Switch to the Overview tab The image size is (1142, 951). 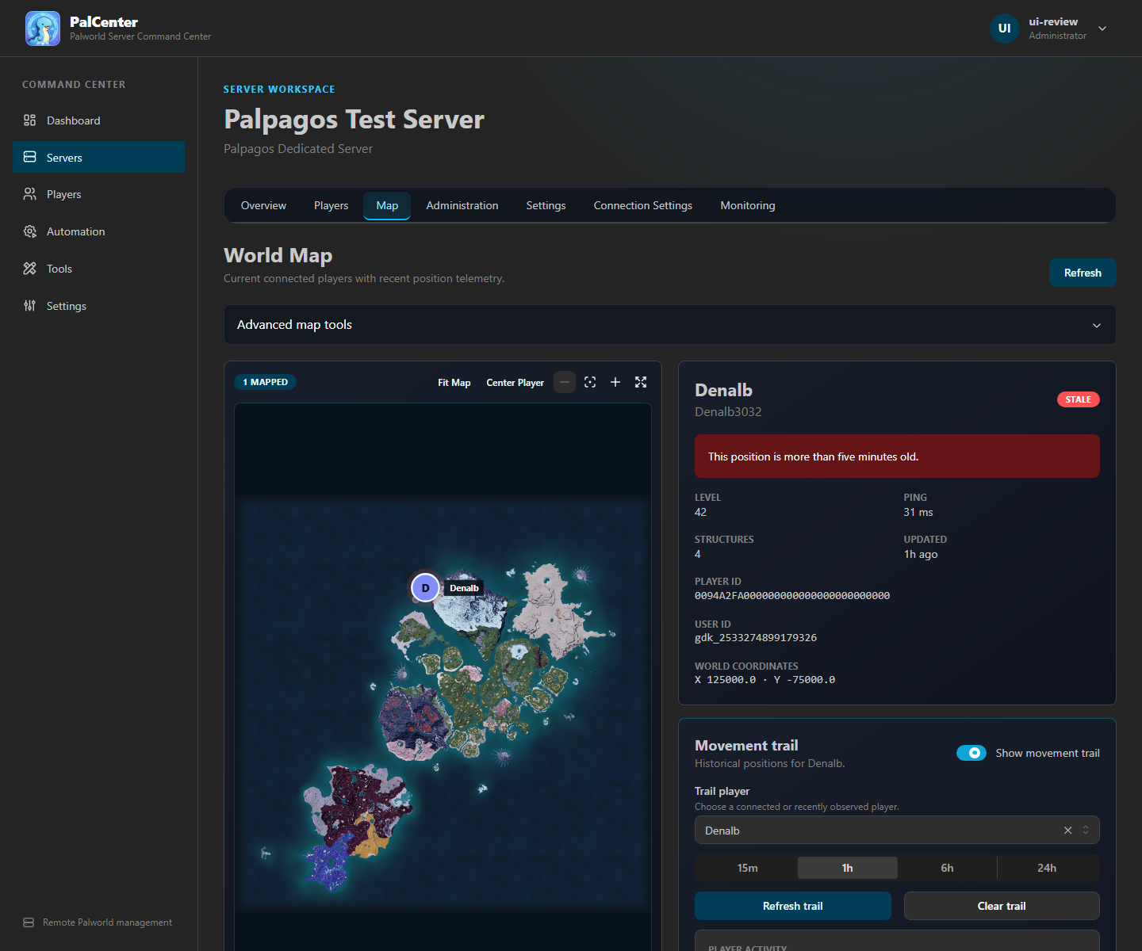point(263,205)
